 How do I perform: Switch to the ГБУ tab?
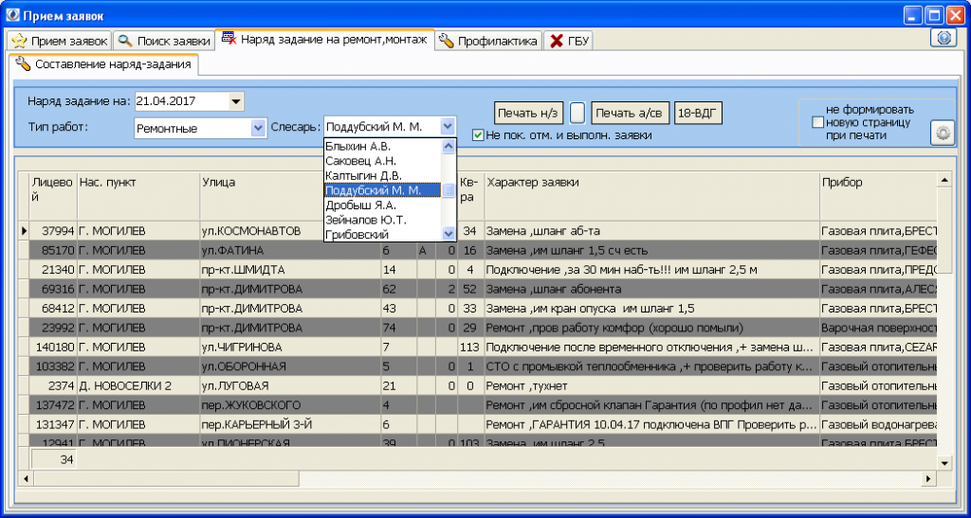[567, 42]
